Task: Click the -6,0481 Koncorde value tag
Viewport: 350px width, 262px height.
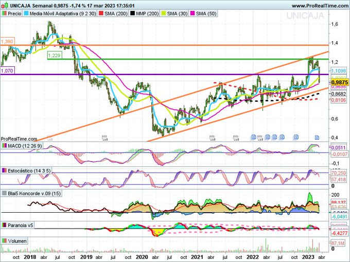Action: (x=339, y=217)
